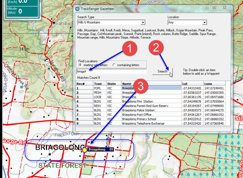Image resolution: width=243 pixels, height=178 pixels.
Task: Click the RESV type cell
Action: coord(99,106)
